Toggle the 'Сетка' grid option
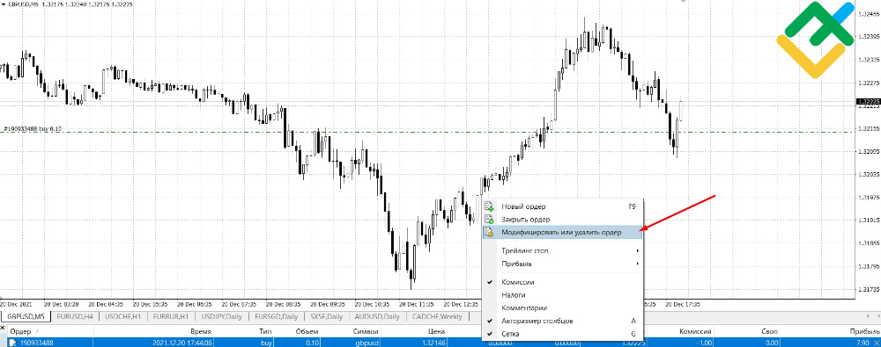Screen dimensions: 881x347 pos(562,334)
